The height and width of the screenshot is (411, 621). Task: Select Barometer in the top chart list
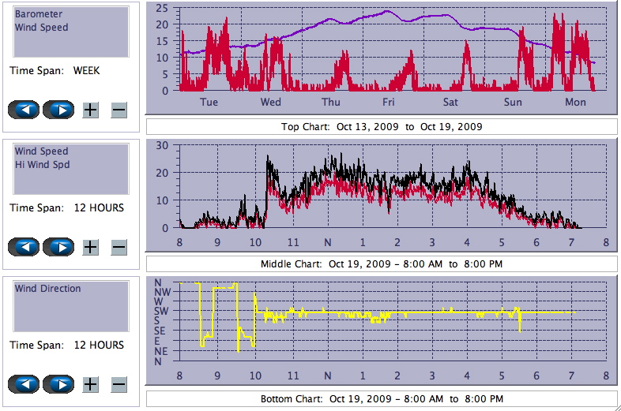[x=38, y=14]
